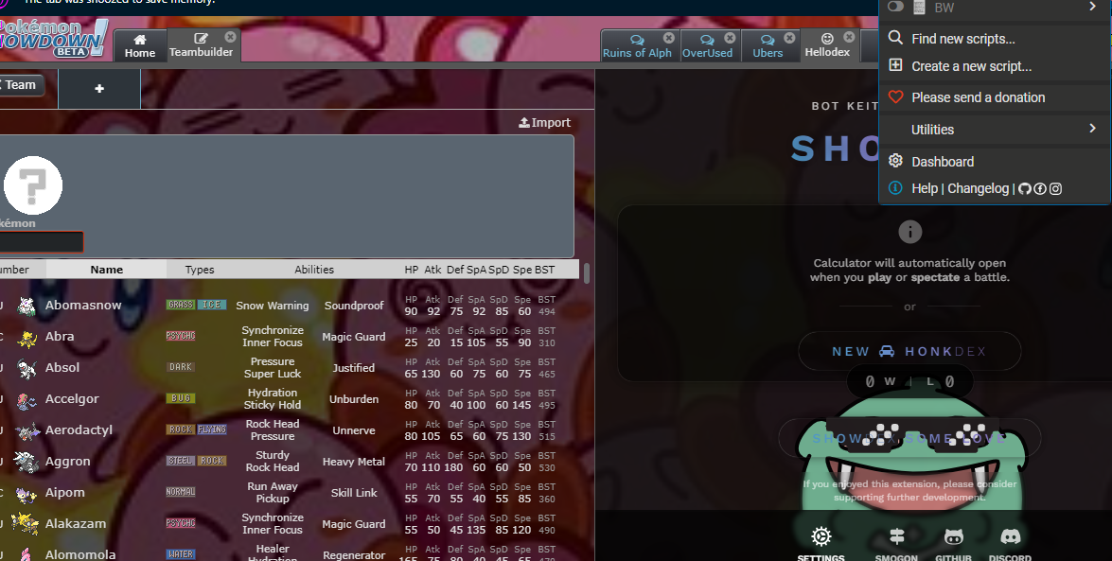Click the DARK type badge on Absol

click(181, 367)
